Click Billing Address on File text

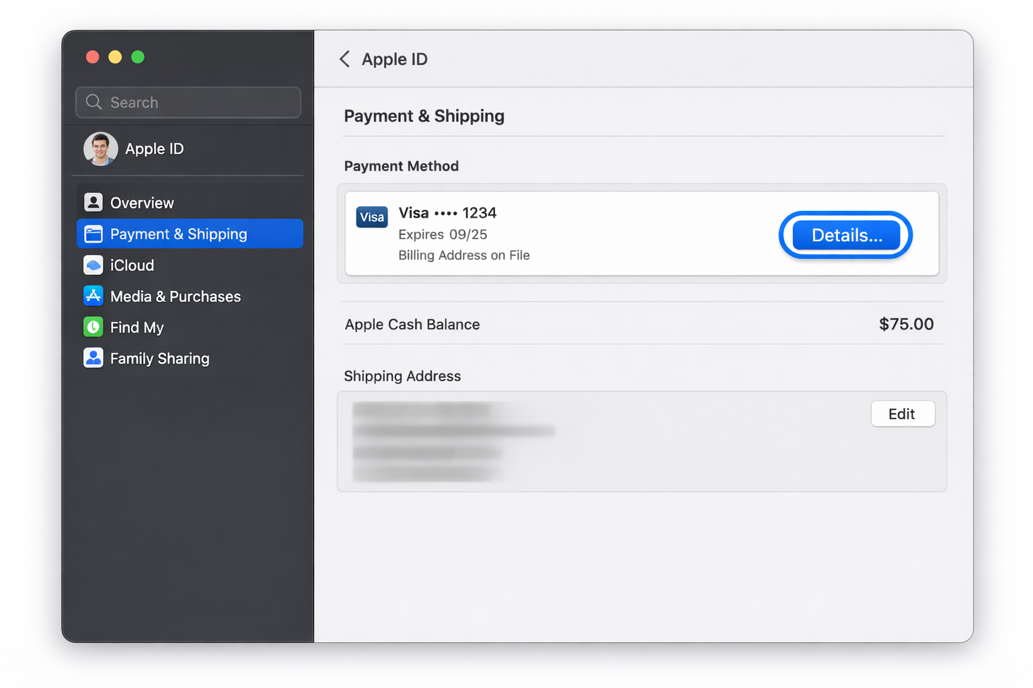pos(464,255)
